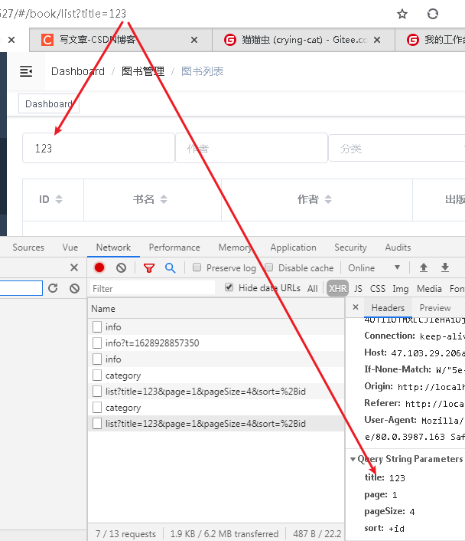Viewport: 465px width, 541px height.
Task: Close 写文章-CSDN博客 browser tab
Action: pyautogui.click(x=194, y=40)
